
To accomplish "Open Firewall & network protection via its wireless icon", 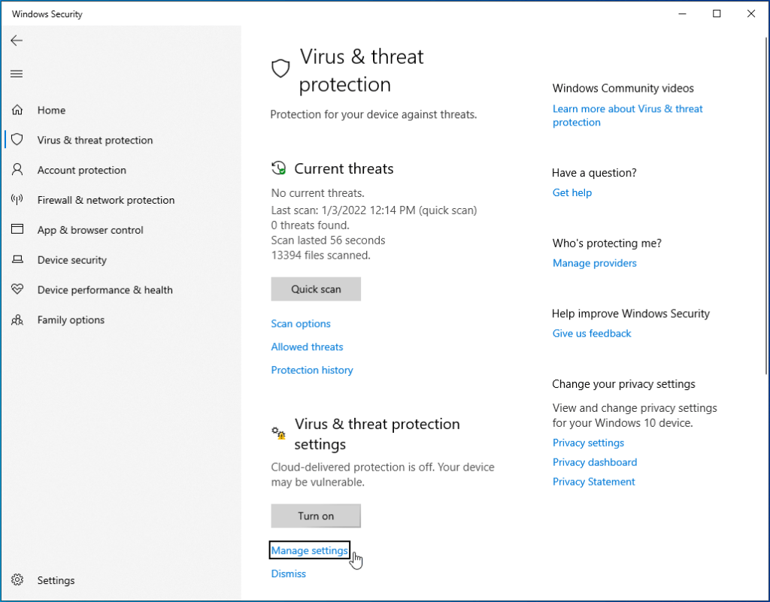I will 17,200.
